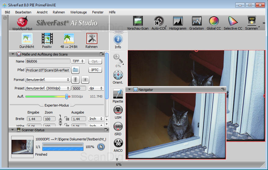Click the panel toggle icon top-left sidebar
This screenshot has width=268, height=170.
tap(5, 18)
